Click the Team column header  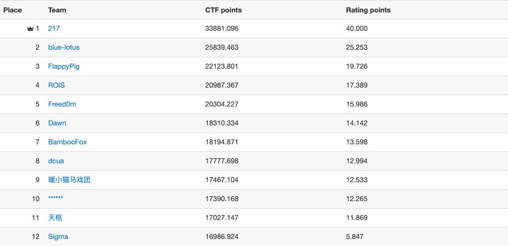[57, 10]
